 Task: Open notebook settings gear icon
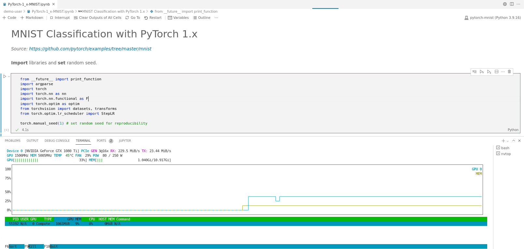505,4
